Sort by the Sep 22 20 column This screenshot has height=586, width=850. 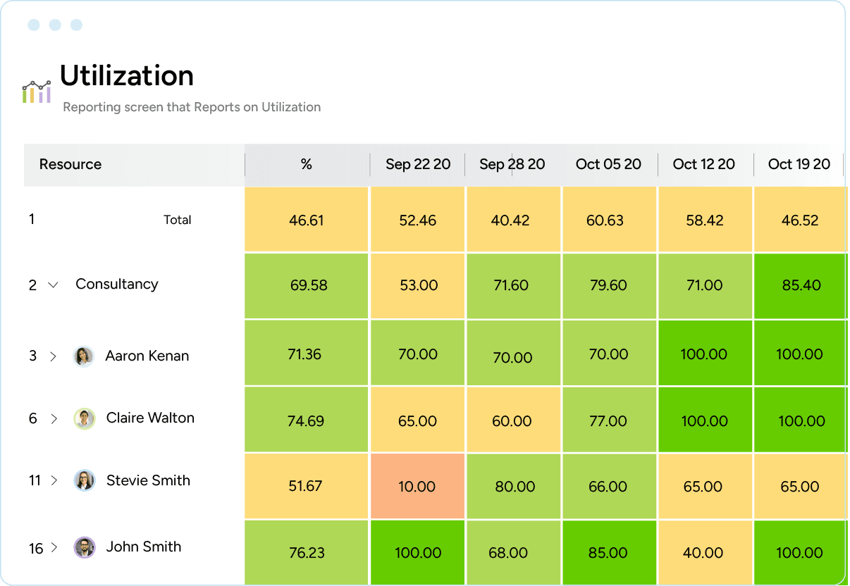pos(417,164)
